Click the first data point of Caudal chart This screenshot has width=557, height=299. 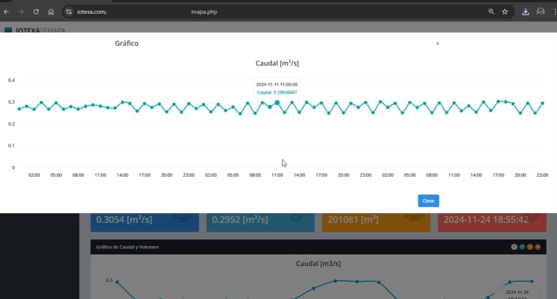tap(19, 109)
